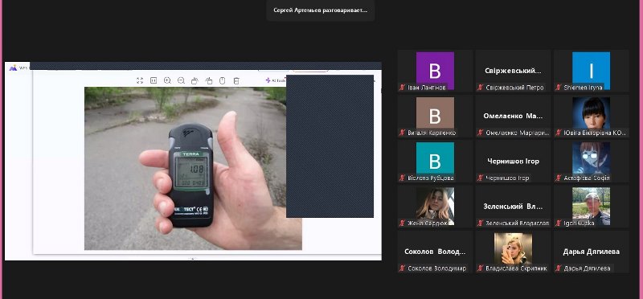Open AI Tools in the image viewer

[275, 80]
